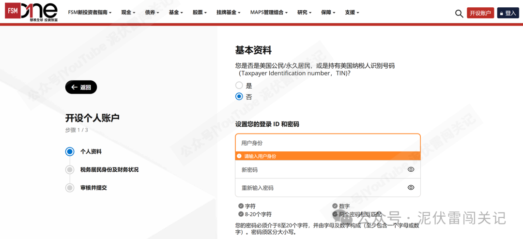The image size is (523, 239).
Task: Click the 数字 checkmark icon
Action: [x=335, y=206]
